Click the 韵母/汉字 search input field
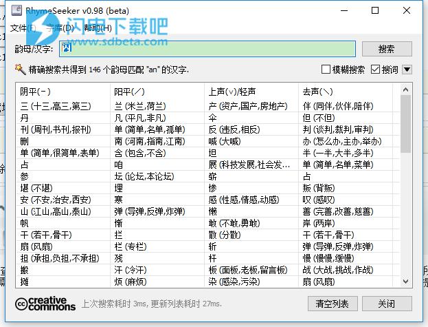Viewport: 428px width, 327px height. pyautogui.click(x=207, y=49)
